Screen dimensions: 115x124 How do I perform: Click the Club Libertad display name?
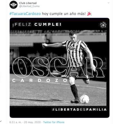coord(28,3)
